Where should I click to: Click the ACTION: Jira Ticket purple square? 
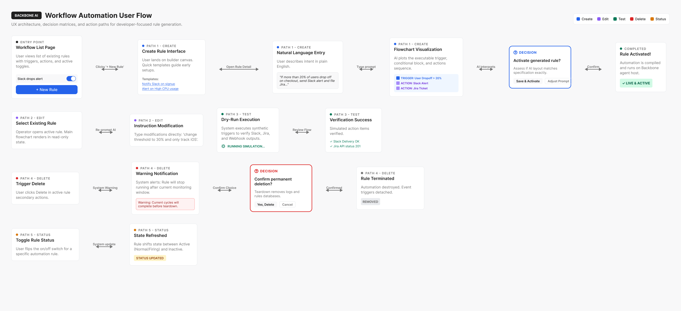click(398, 88)
